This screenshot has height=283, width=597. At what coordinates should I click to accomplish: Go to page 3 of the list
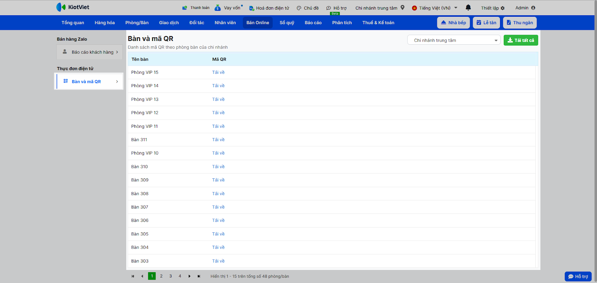[x=171, y=276]
